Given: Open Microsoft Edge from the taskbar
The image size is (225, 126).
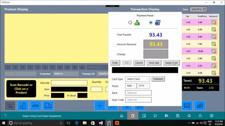Looking at the screenshot, I should click(x=77, y=123).
